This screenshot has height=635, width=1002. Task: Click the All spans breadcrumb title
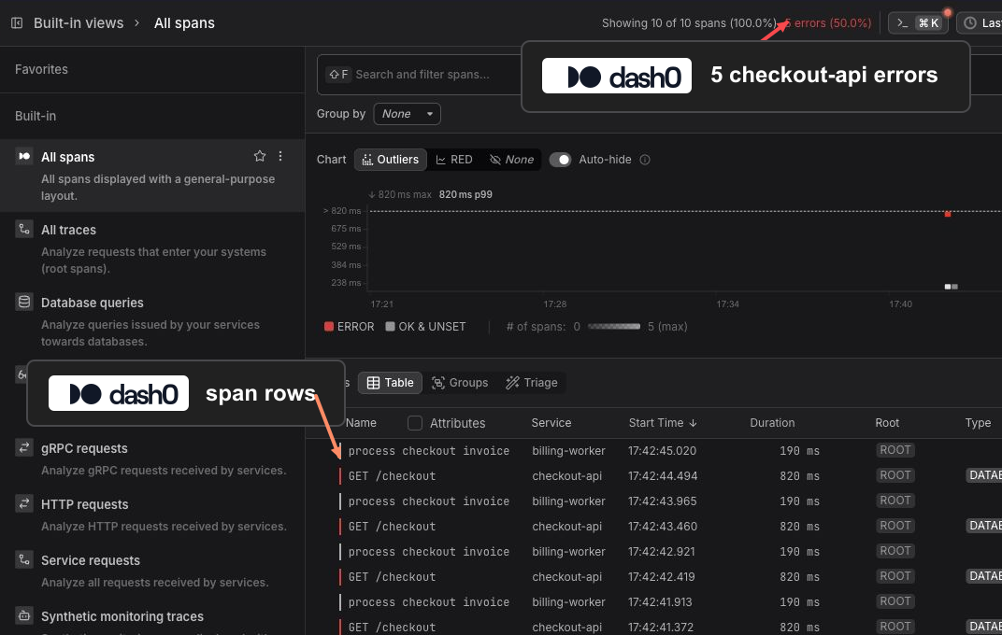pos(184,23)
